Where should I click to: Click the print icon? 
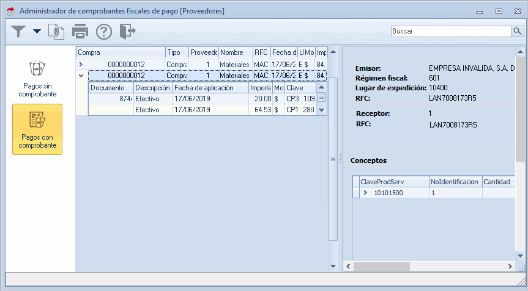coord(80,32)
